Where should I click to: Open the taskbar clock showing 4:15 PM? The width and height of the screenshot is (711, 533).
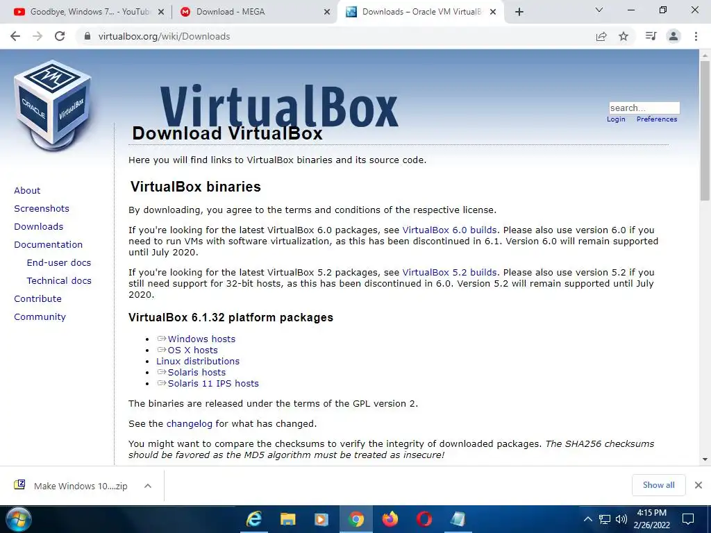click(651, 519)
